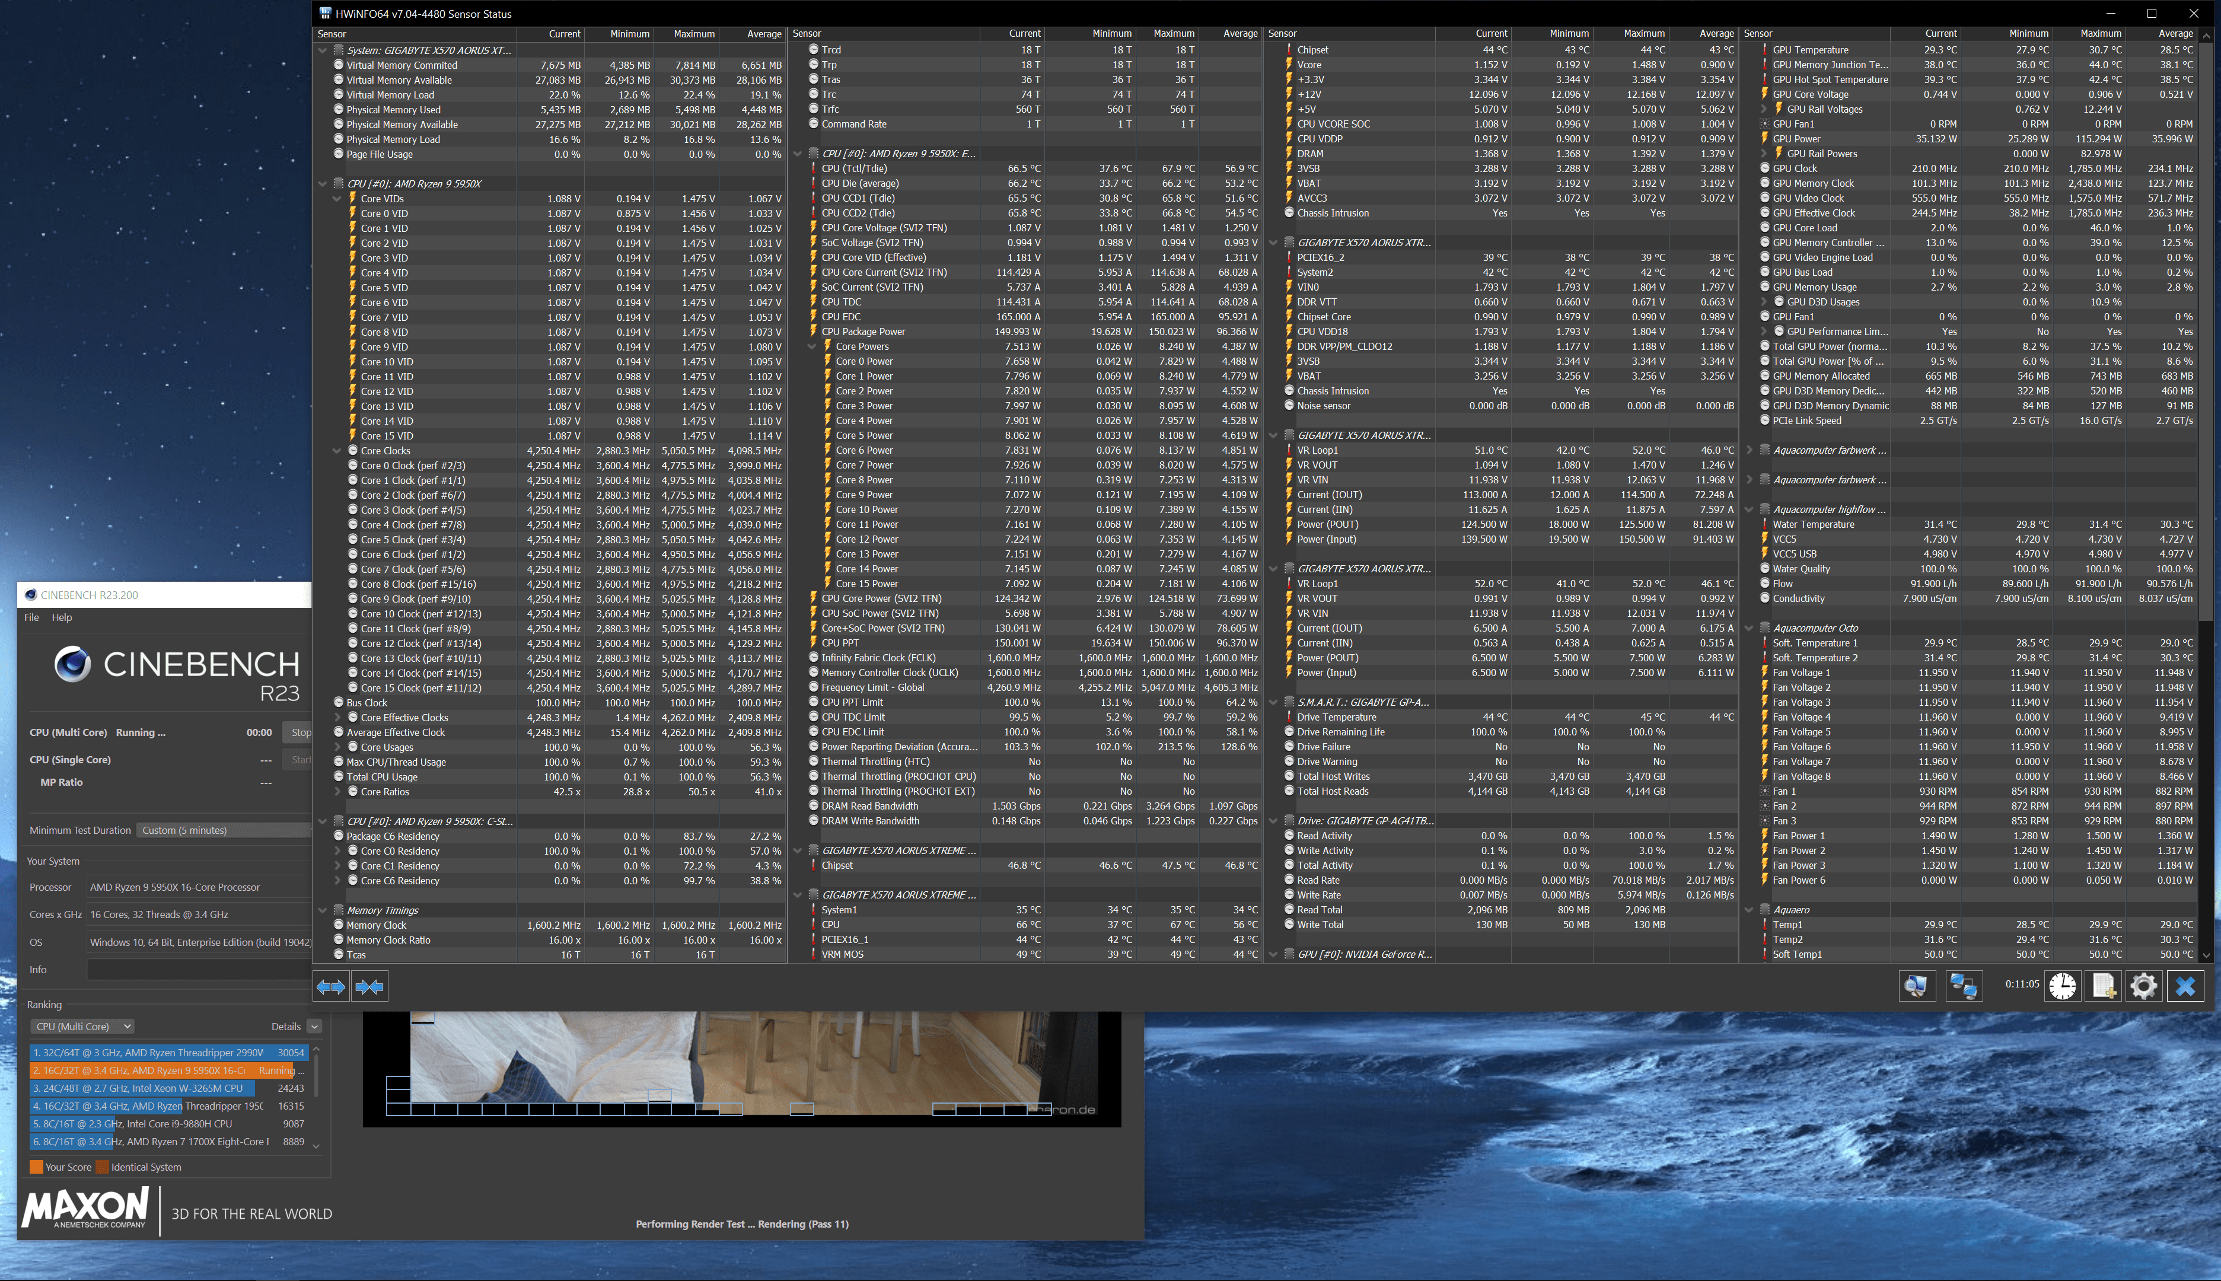Click the ranking list scroll-up arrow
This screenshot has height=1281, width=2221.
pyautogui.click(x=316, y=1049)
